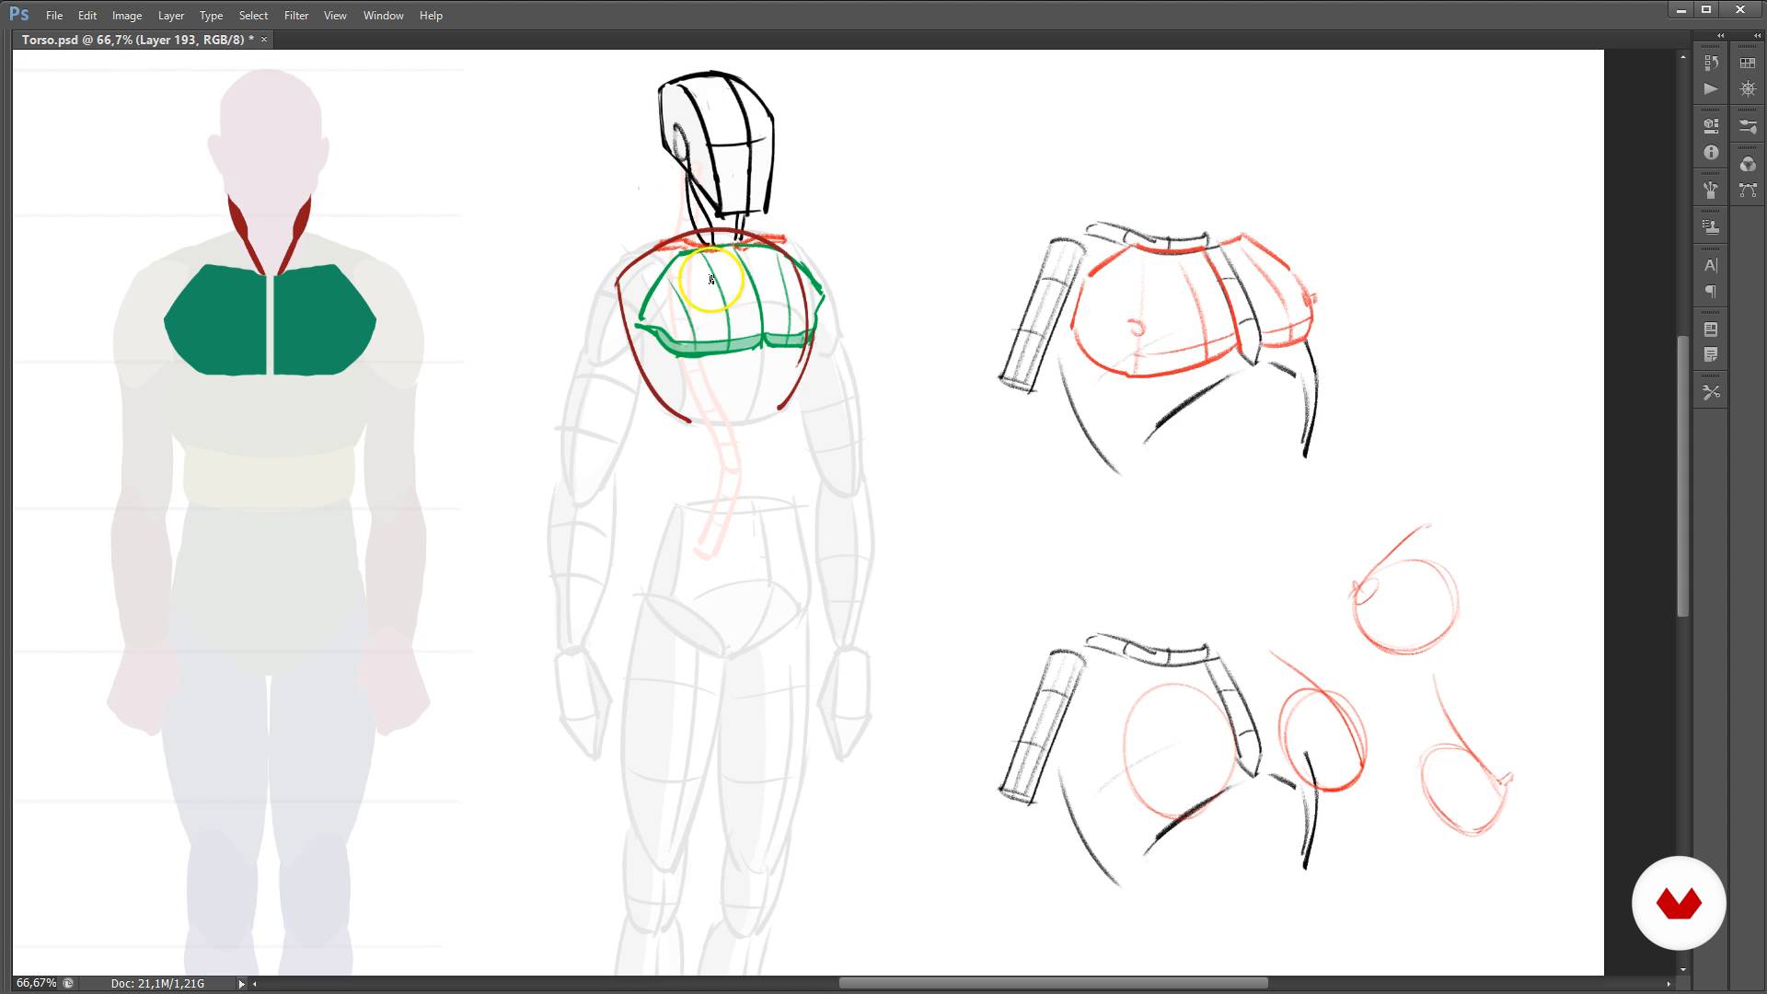
Task: Open the Brush settings panel icon
Action: [x=1747, y=126]
